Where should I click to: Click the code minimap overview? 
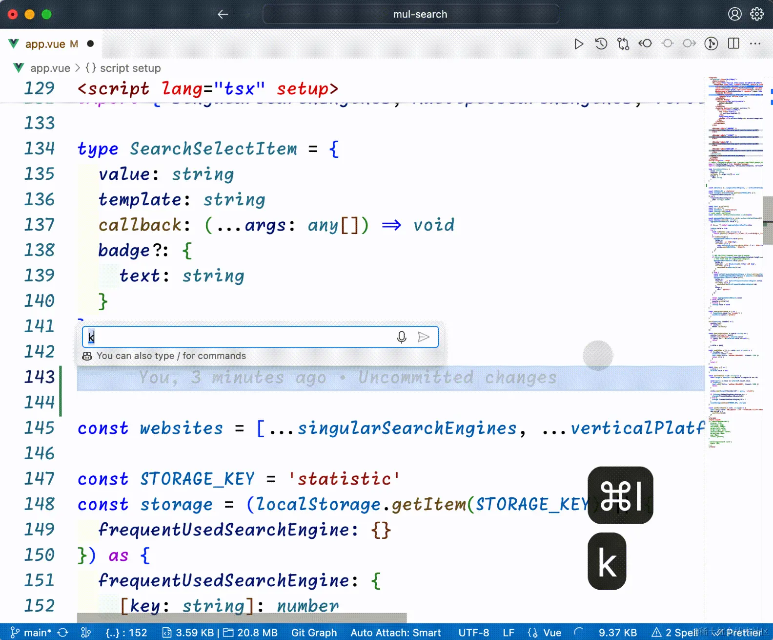pyautogui.click(x=735, y=261)
